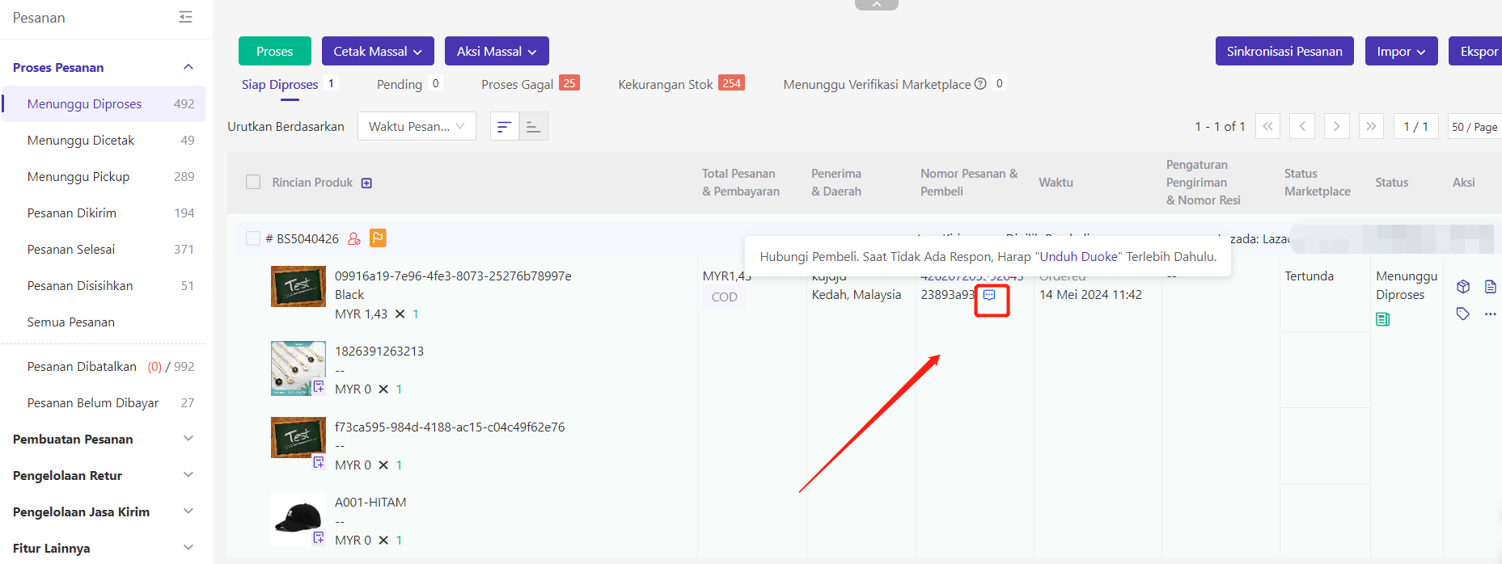Screen dimensions: 1502x564
Task: Open the green note icon under Menunggu Diproses
Action: [1382, 320]
